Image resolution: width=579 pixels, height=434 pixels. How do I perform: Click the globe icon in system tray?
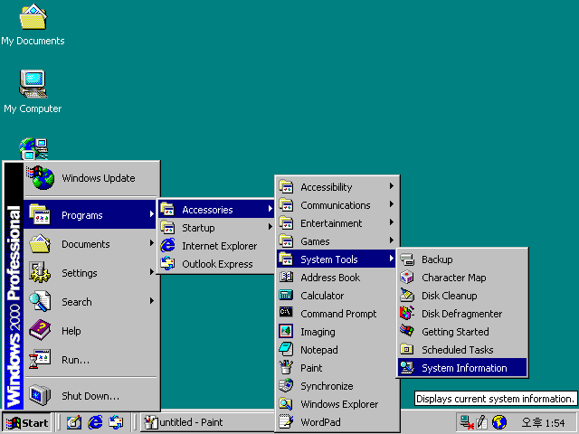pyautogui.click(x=499, y=422)
